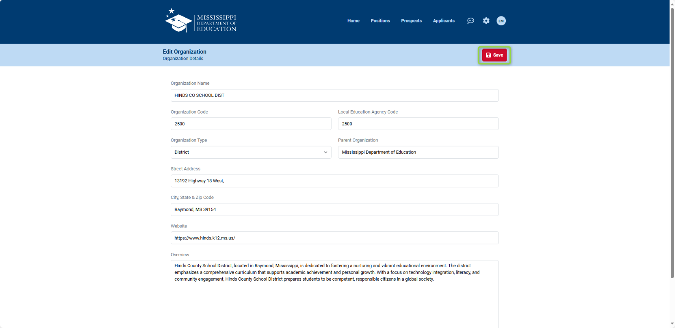Click the Mississippi Department of Education logo
Viewport: 675px width, 328px height.
coord(201,21)
